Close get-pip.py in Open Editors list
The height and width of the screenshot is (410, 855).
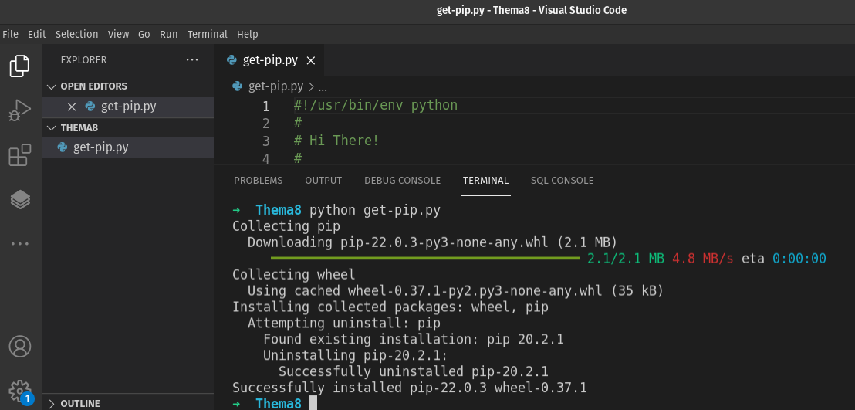(x=72, y=107)
